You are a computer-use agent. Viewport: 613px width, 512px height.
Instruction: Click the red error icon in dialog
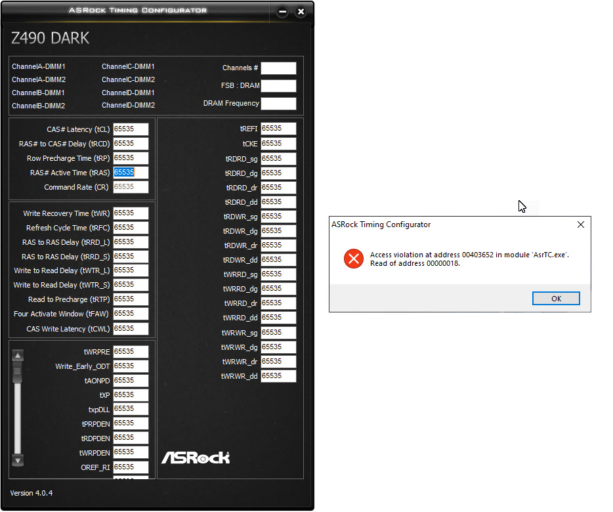(x=353, y=259)
